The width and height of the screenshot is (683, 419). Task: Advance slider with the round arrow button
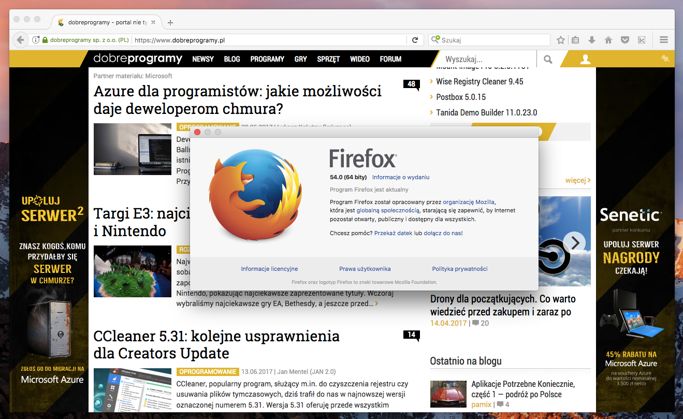(x=574, y=242)
